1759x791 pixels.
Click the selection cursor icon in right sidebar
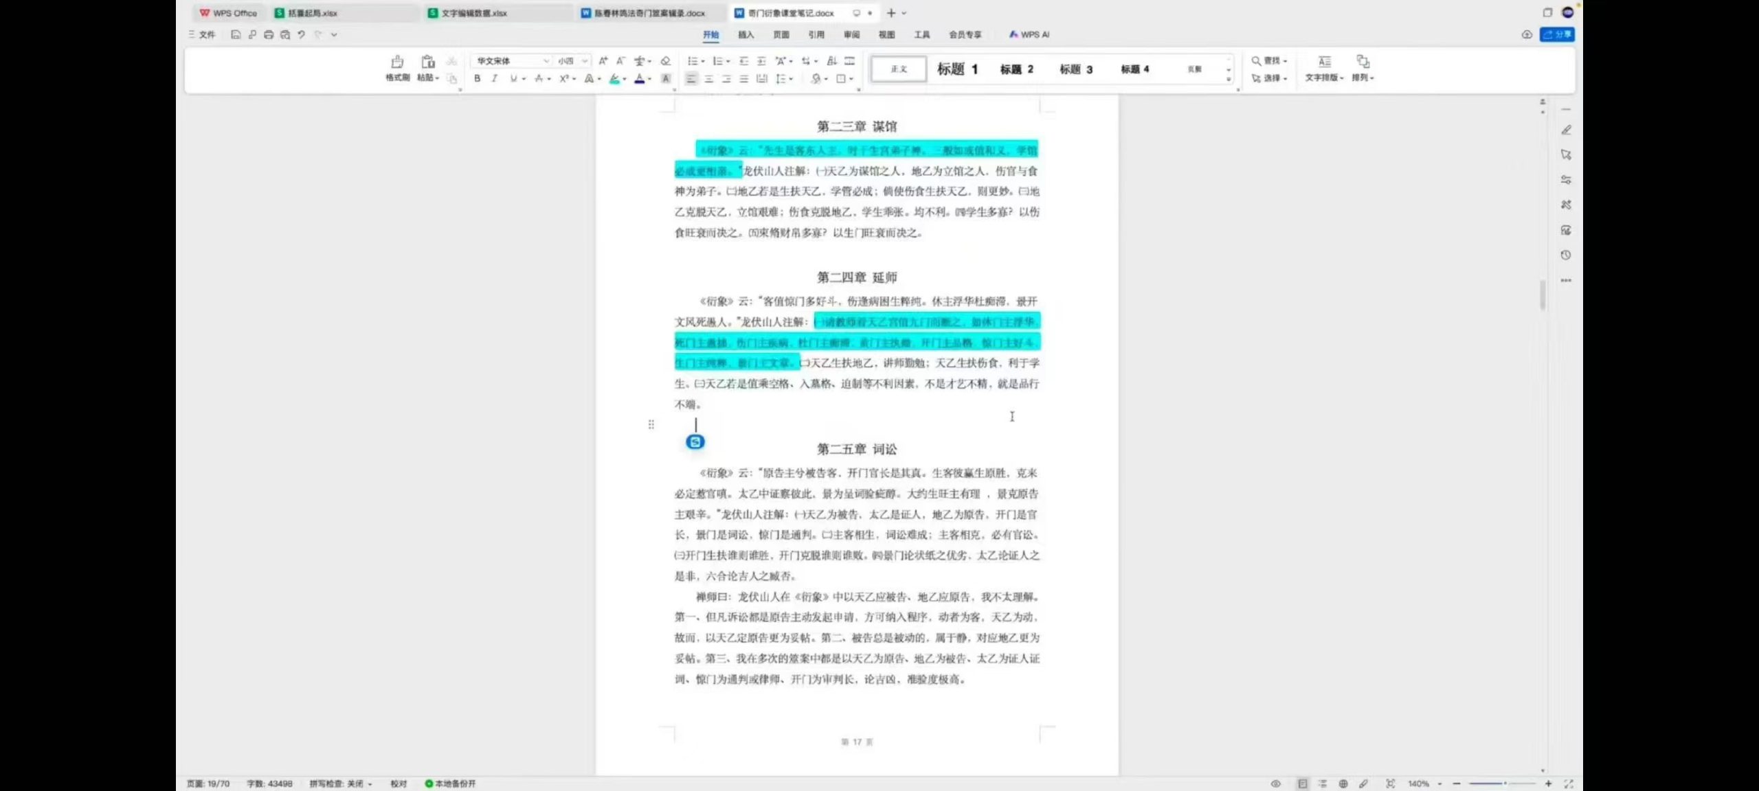1566,154
